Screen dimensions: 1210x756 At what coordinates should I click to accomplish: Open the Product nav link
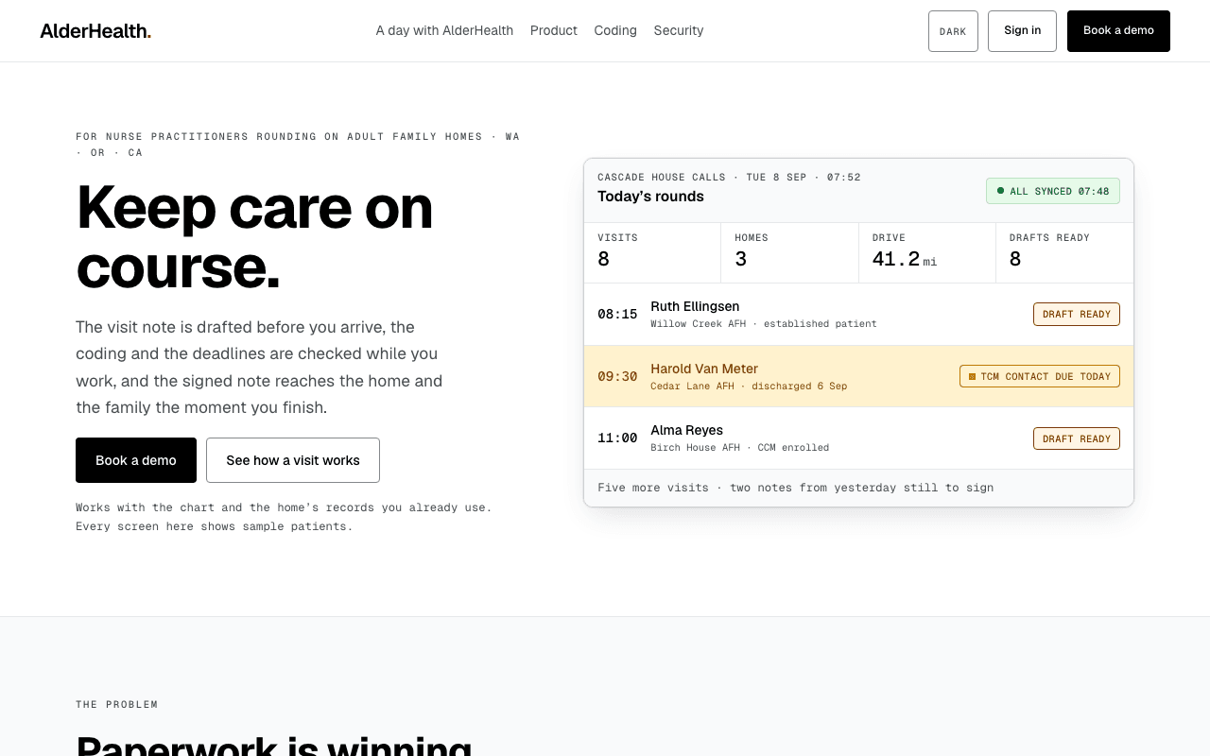(554, 30)
